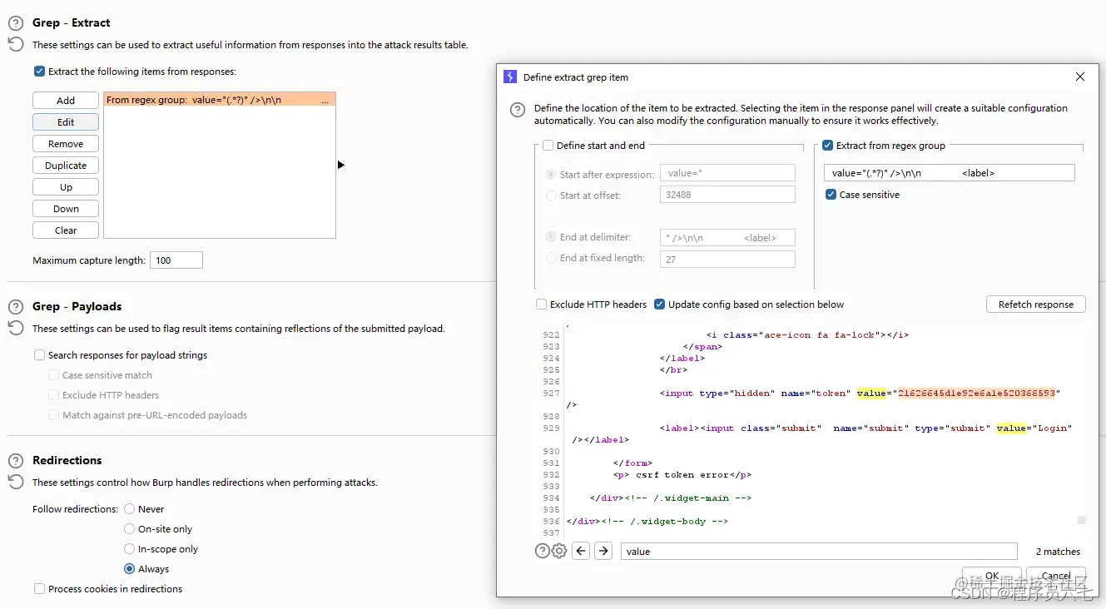Reset Grep - Payloads settings to default
The width and height of the screenshot is (1106, 609).
16,329
